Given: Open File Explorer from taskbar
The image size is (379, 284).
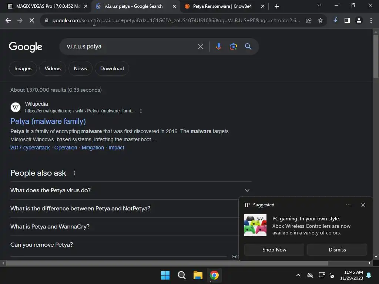Looking at the screenshot, I should point(198,275).
